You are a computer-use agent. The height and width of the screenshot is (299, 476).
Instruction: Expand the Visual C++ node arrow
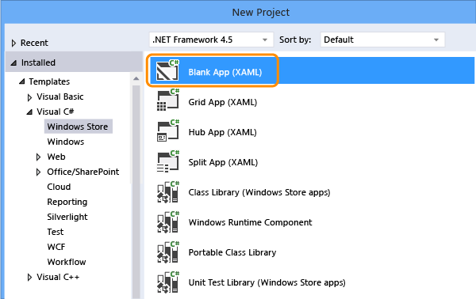(29, 277)
